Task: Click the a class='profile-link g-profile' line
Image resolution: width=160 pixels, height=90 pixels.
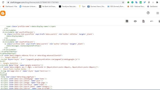Action: click(49, 34)
